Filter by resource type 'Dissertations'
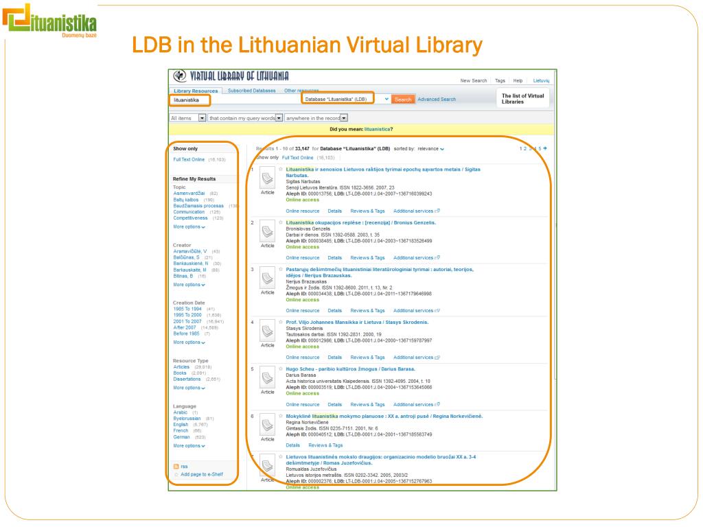Viewport: 703px width, 527px height. click(x=187, y=379)
